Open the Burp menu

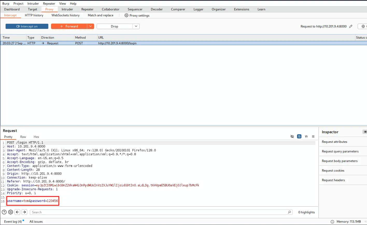[6, 3]
